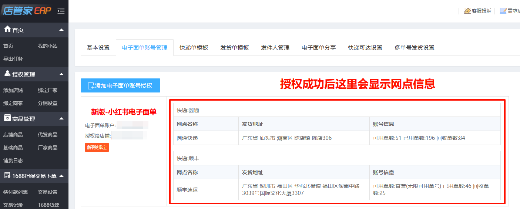The height and width of the screenshot is (209, 520).
Task: Click the 商品管理 box icon
Action: pos(7,118)
